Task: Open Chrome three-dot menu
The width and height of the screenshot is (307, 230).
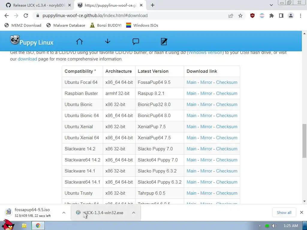Action: [x=300, y=16]
